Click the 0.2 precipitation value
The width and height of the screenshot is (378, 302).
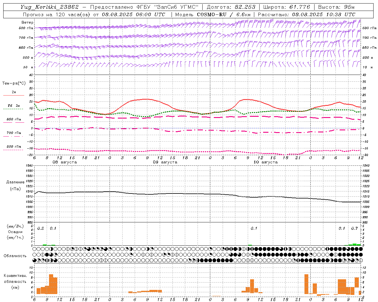pyautogui.click(x=41, y=229)
